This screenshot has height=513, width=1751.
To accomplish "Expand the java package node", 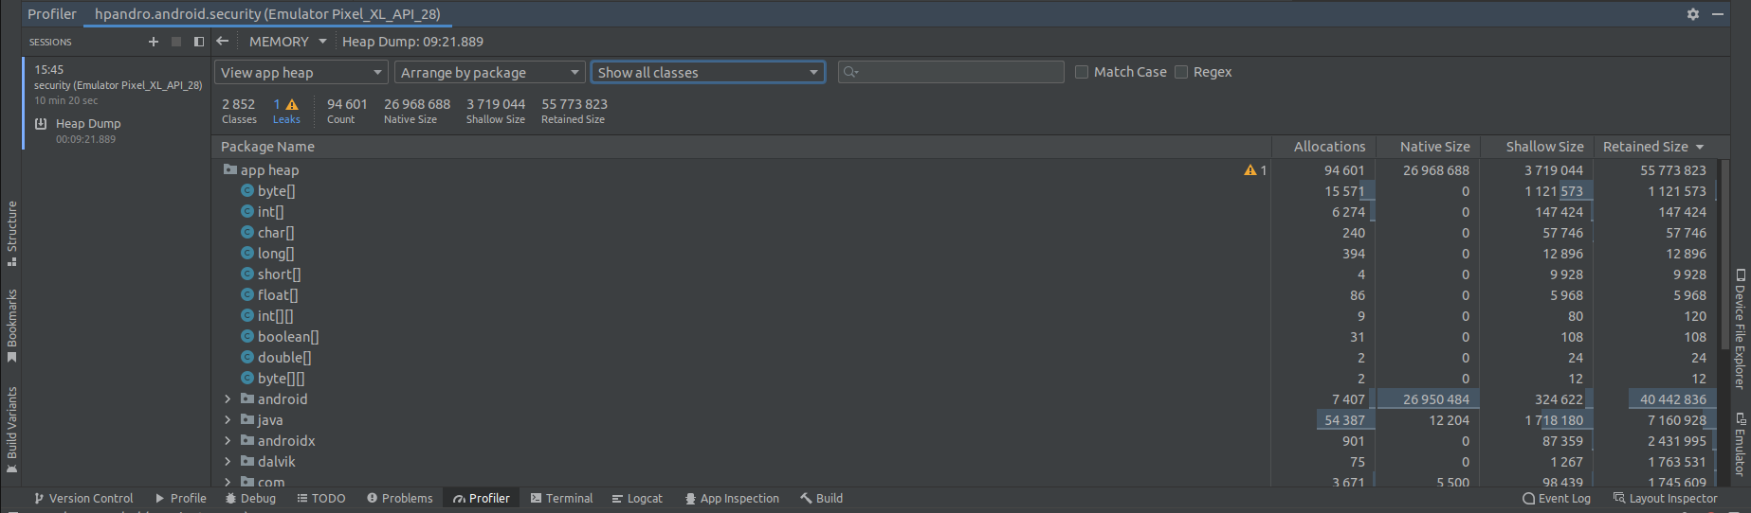I will coord(228,420).
